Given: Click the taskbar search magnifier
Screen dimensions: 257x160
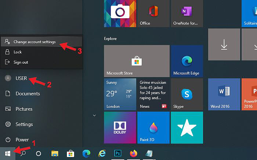Looking at the screenshot, I should (23, 153).
